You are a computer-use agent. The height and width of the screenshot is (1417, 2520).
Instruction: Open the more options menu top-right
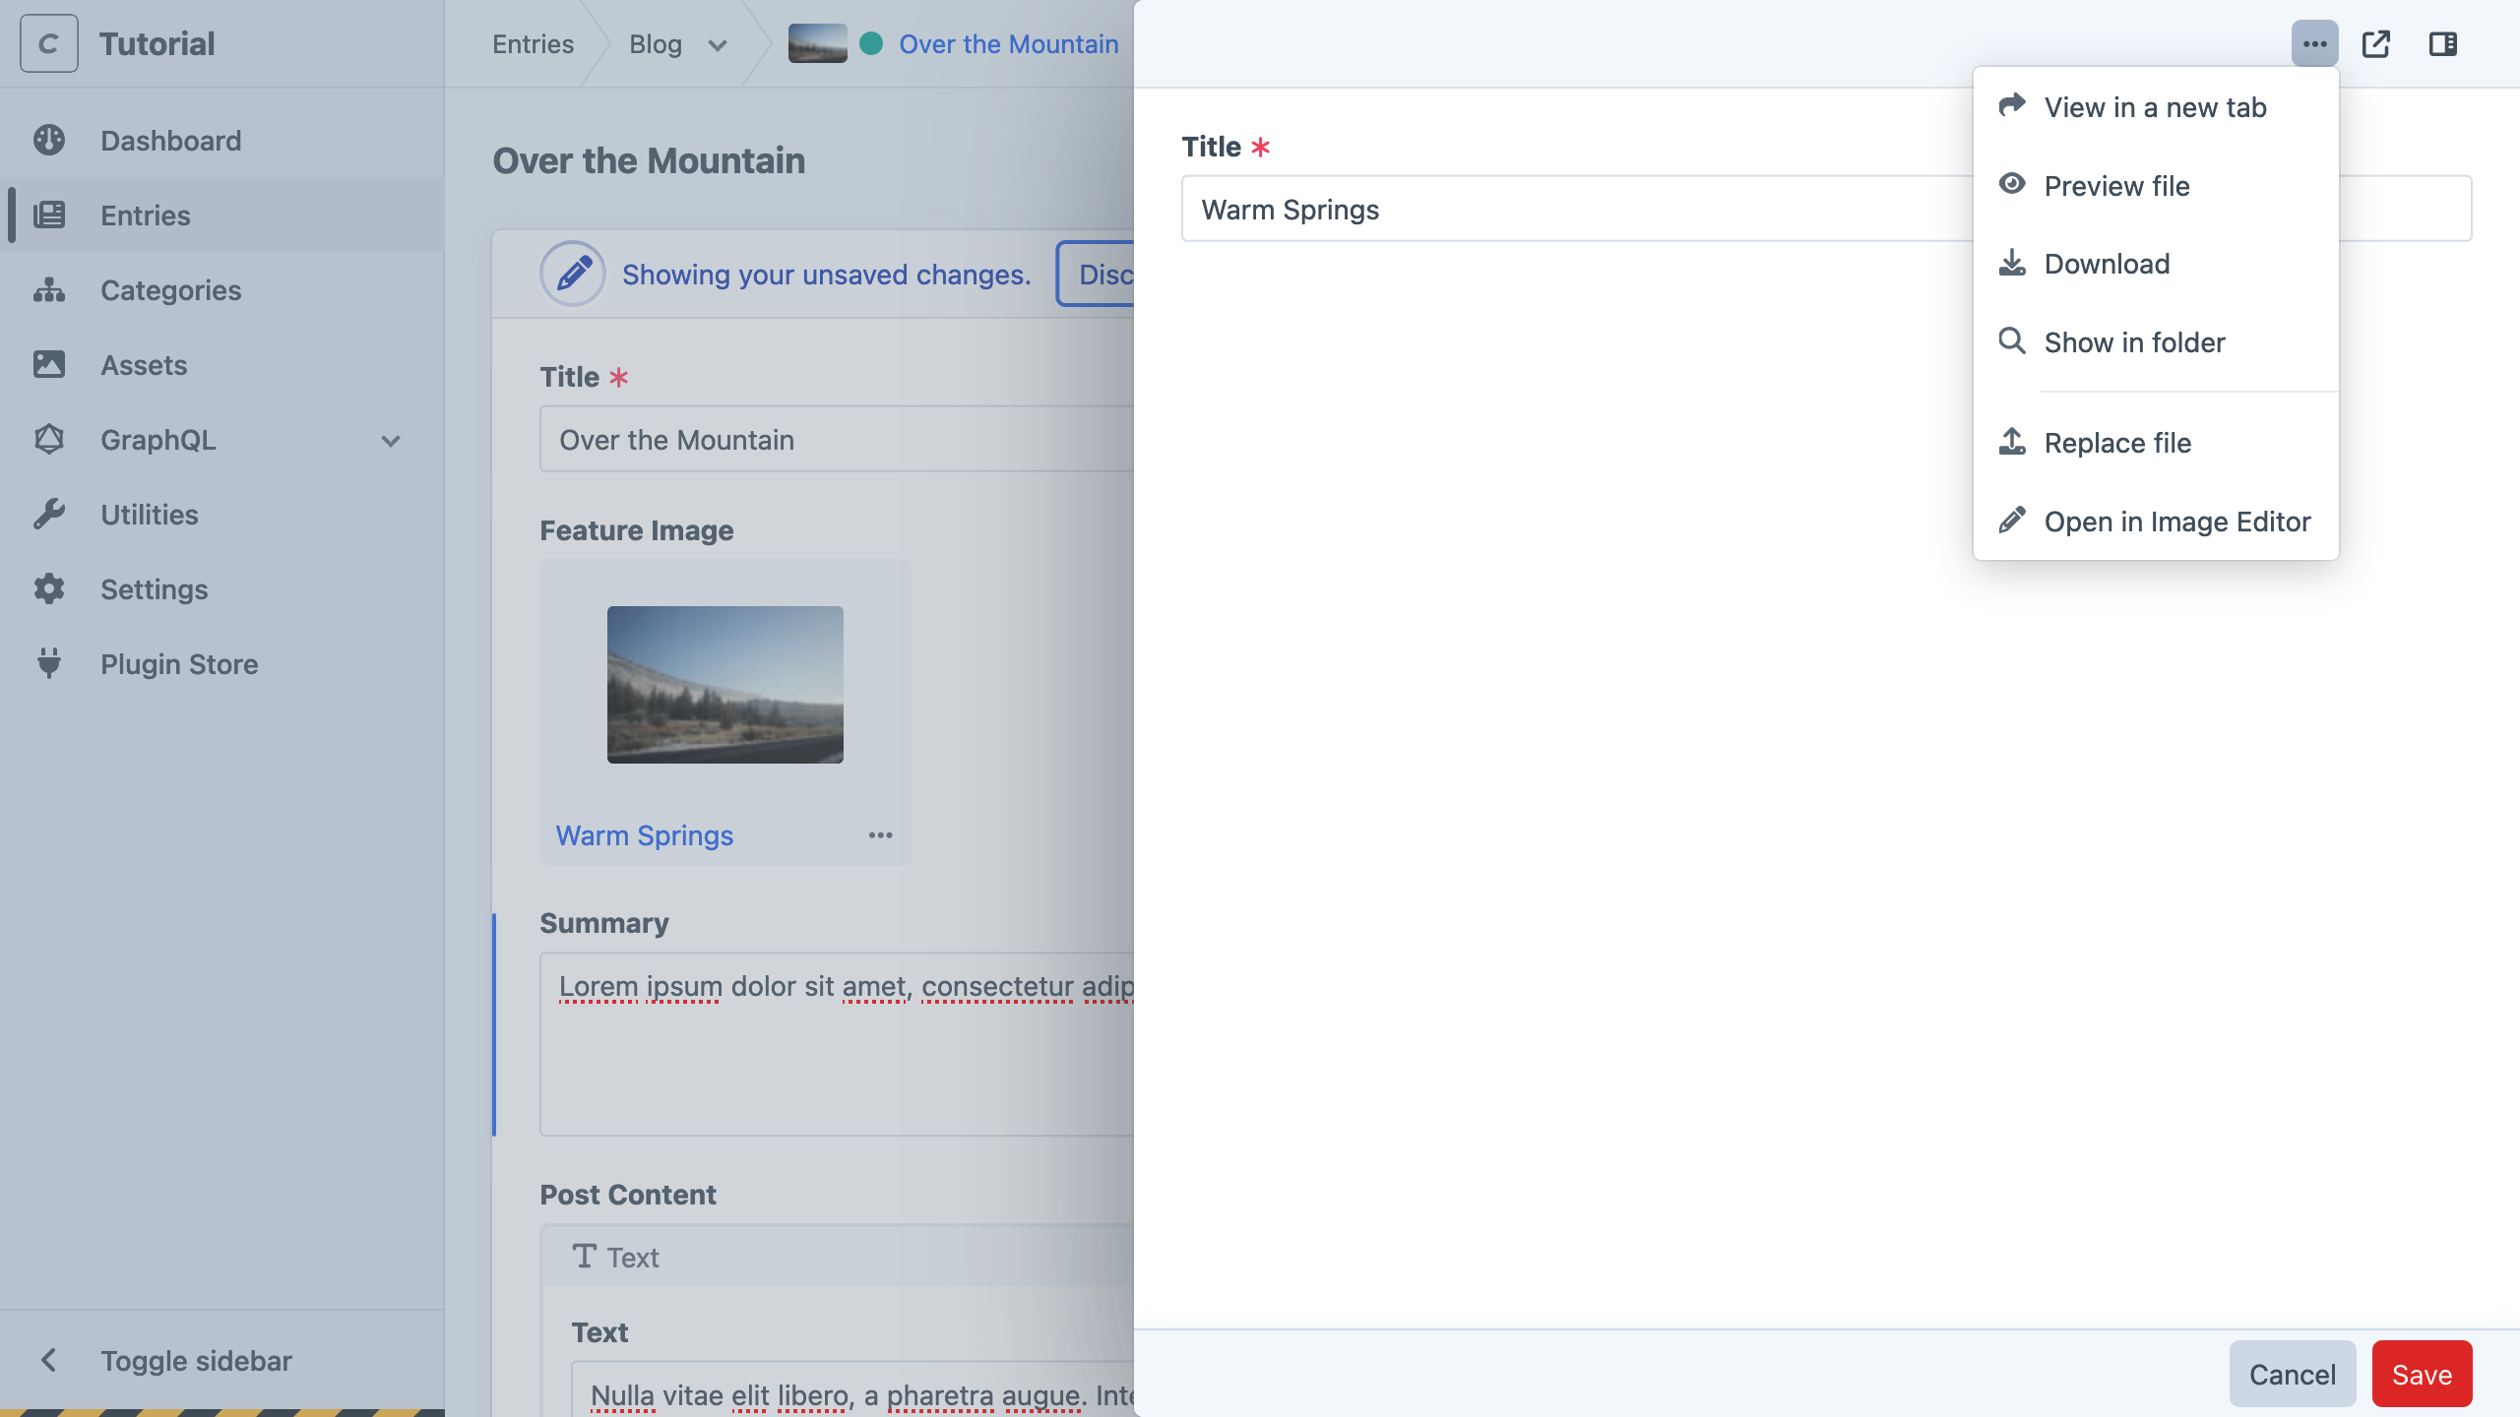click(2314, 43)
